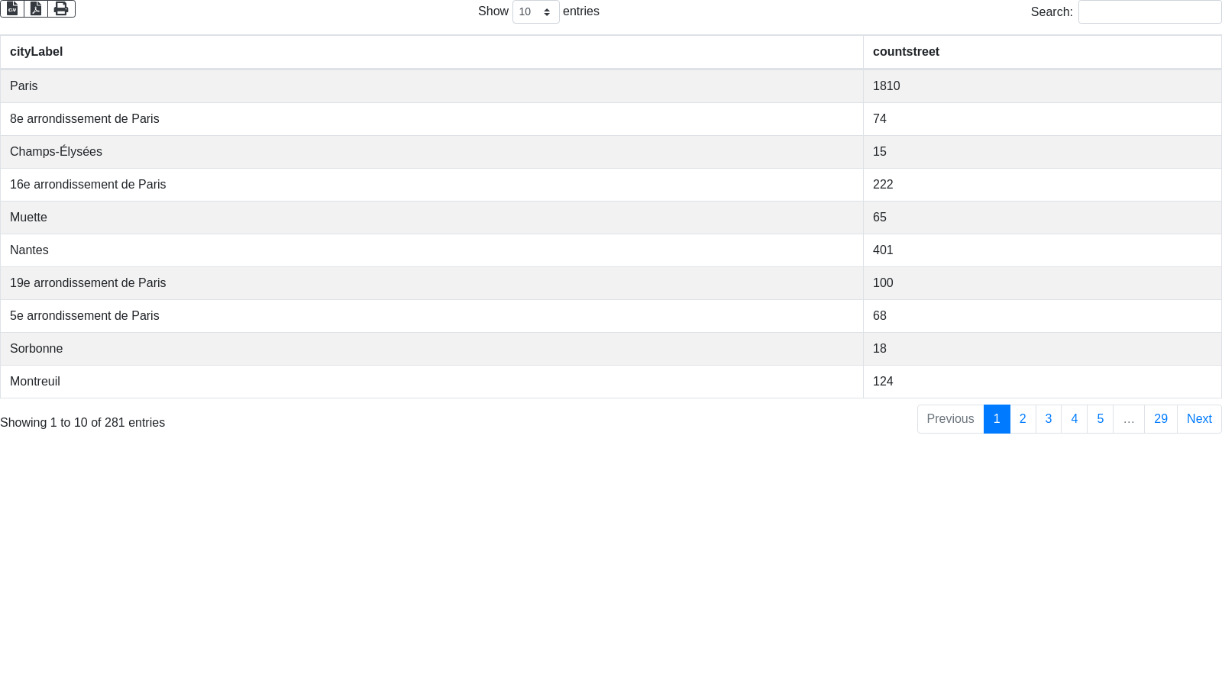Jump to last page 29

point(1160,419)
